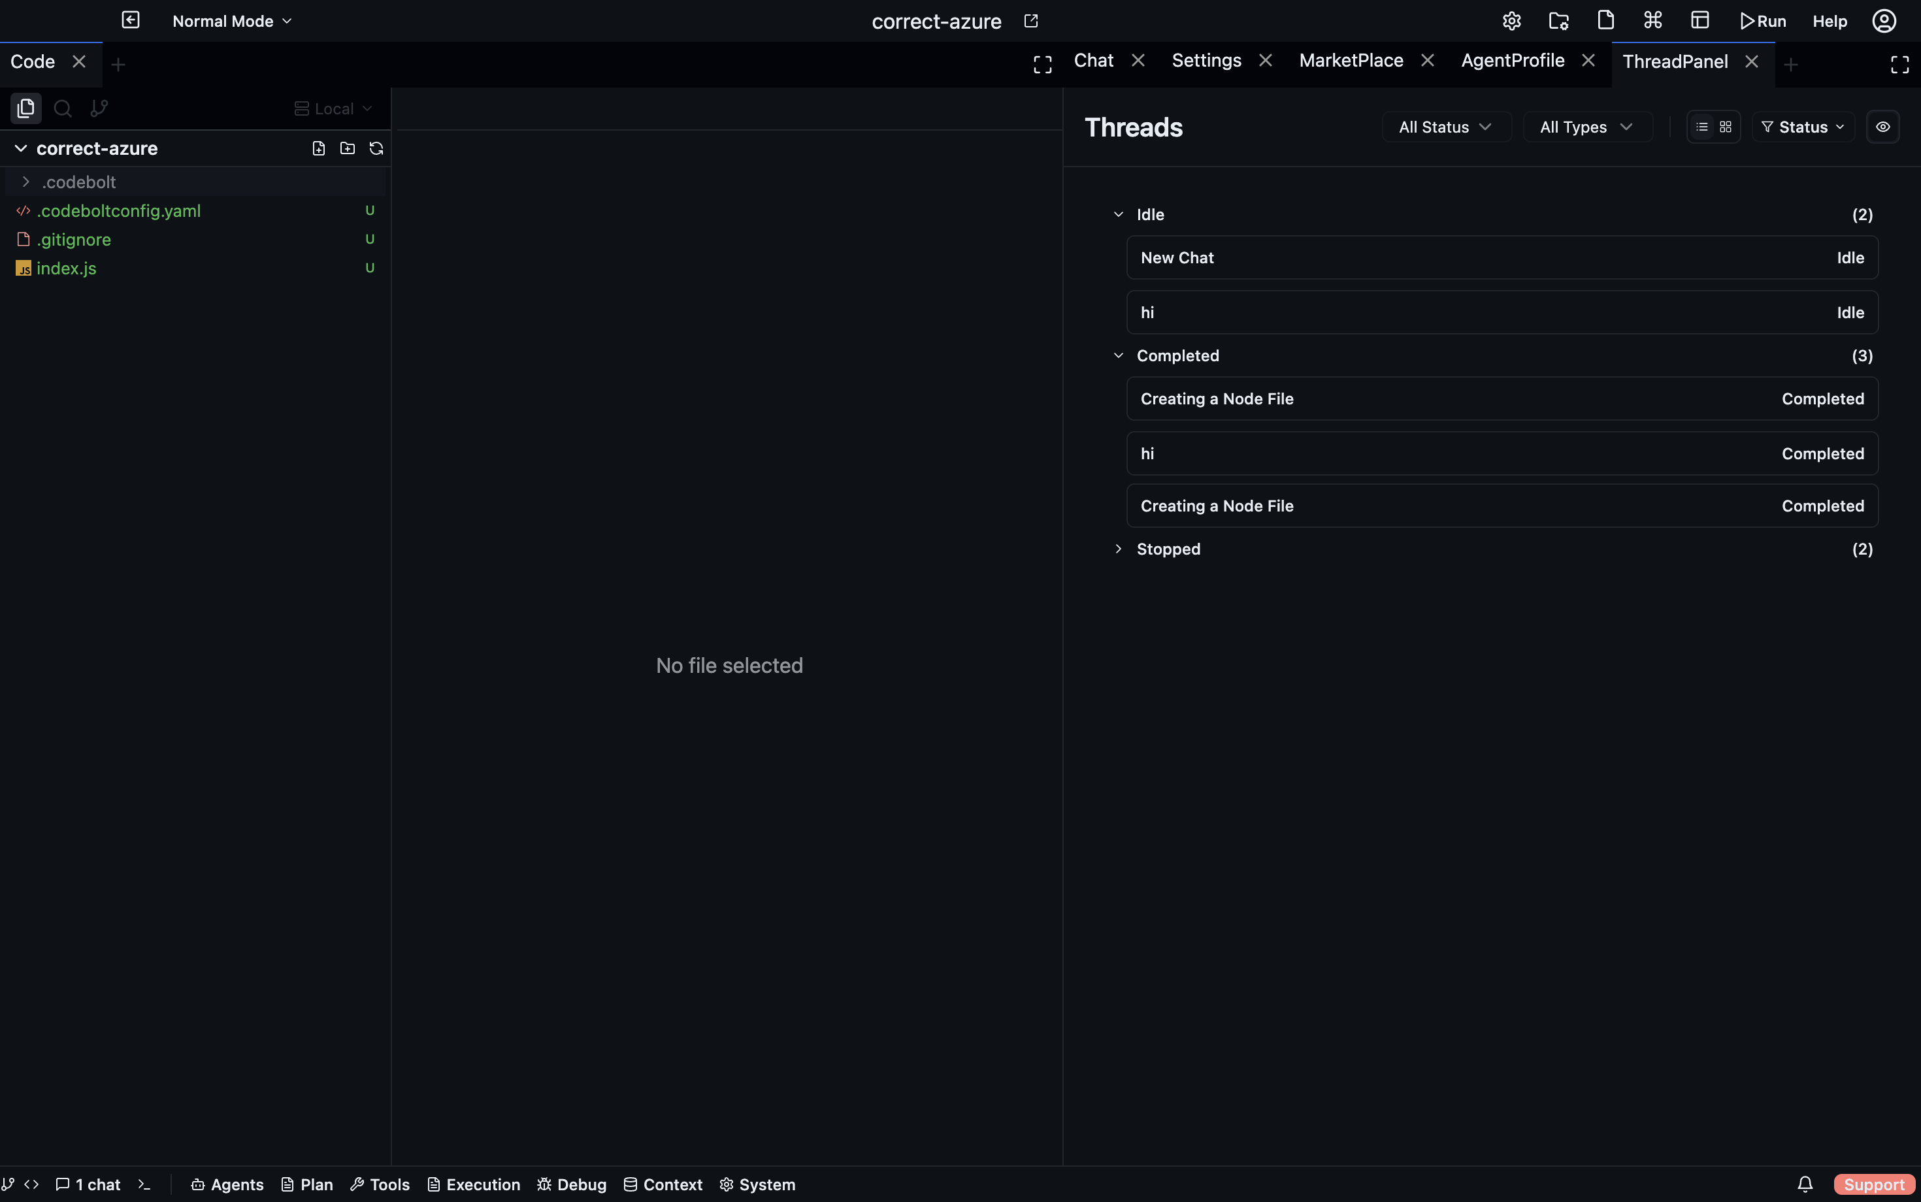Viewport: 1921px width, 1202px height.
Task: Toggle the eye visibility button in Threads
Action: pos(1883,127)
